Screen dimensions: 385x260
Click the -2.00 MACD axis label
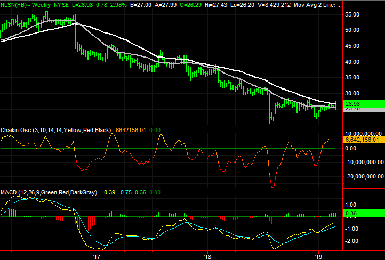[352, 241]
